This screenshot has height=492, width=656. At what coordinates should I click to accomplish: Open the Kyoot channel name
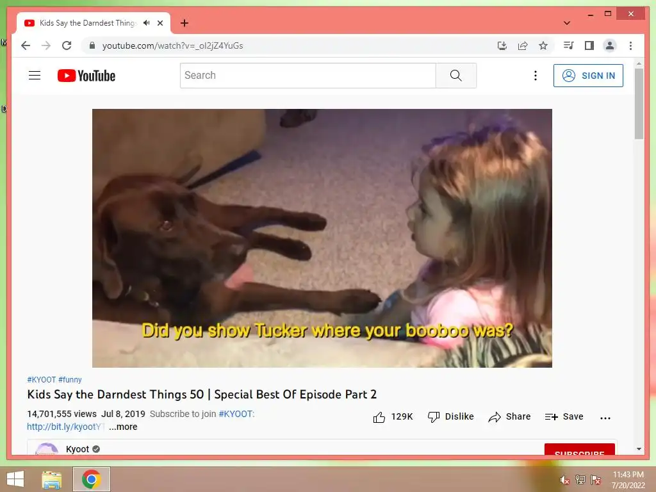pos(78,449)
